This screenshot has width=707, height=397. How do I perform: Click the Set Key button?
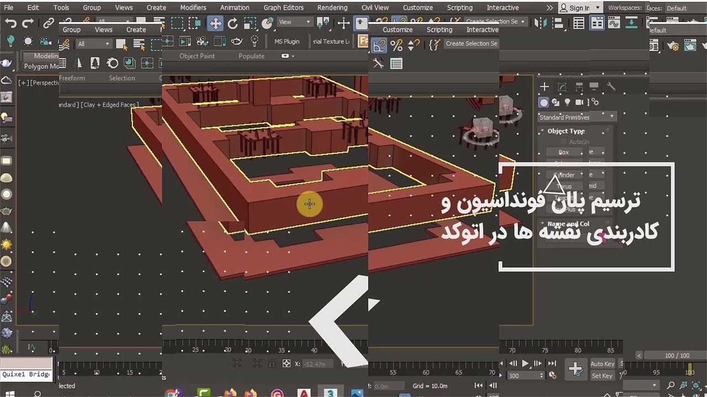pos(602,375)
